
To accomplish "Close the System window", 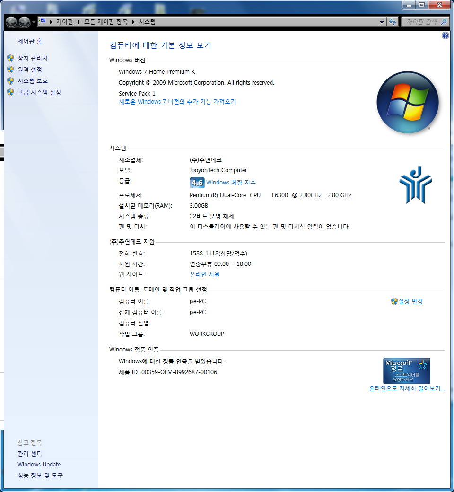I will tap(439, 5).
